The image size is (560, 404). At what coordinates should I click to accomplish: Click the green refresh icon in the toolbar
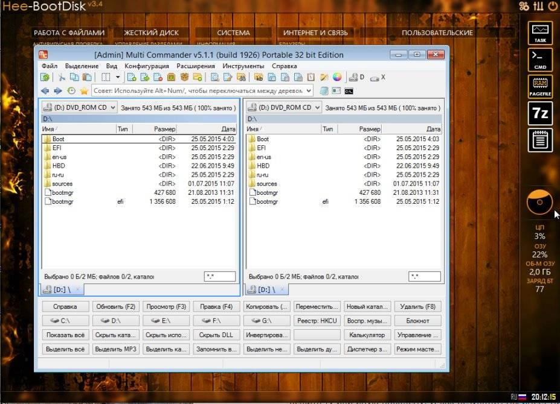click(45, 77)
